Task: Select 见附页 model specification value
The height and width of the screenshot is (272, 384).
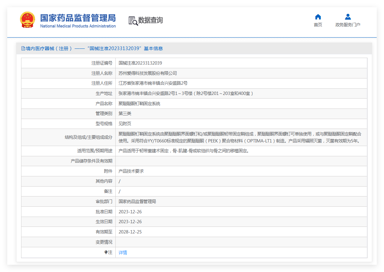Action: click(125, 124)
